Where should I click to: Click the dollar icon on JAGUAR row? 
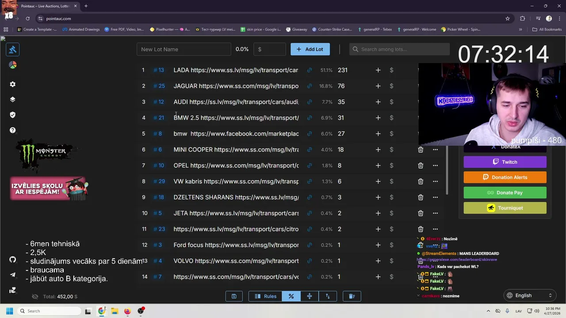[391, 86]
